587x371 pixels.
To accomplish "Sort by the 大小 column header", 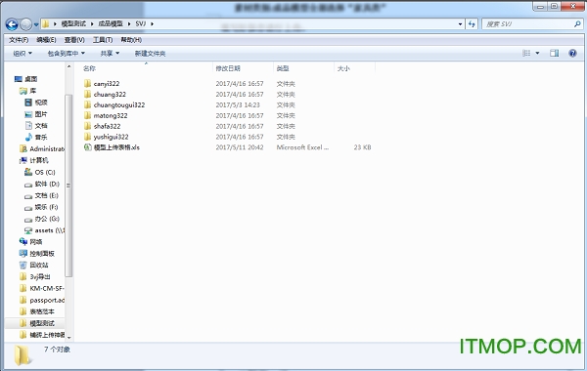I will (343, 68).
